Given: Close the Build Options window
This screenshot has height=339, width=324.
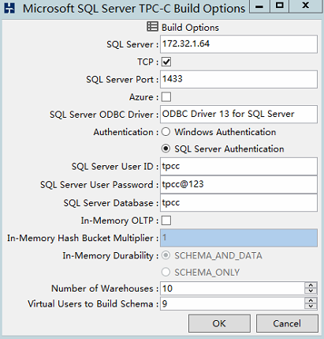Looking at the screenshot, I should pos(306,6).
